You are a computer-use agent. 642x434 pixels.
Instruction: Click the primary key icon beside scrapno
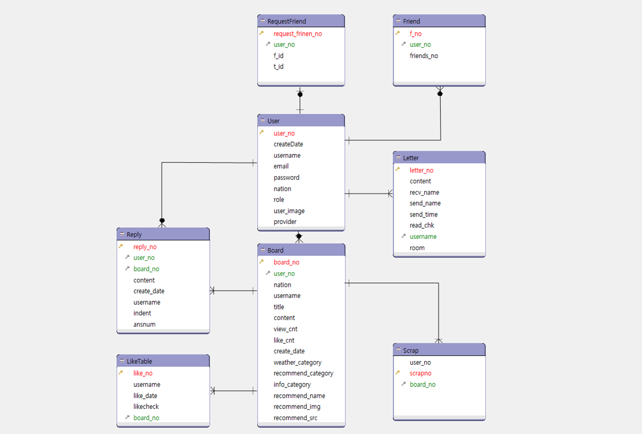pos(398,373)
